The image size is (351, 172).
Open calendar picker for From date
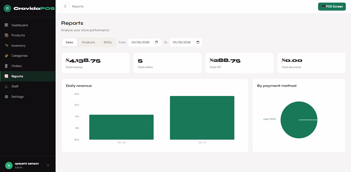(x=156, y=42)
